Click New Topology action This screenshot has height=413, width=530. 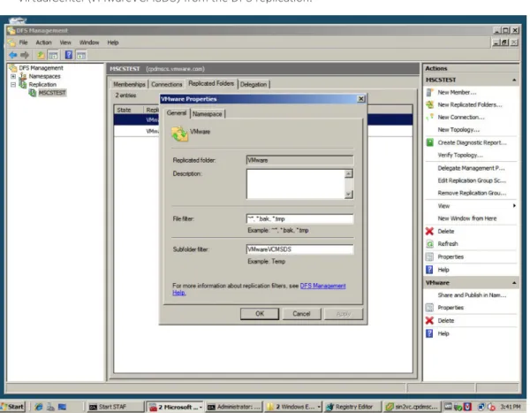click(458, 130)
